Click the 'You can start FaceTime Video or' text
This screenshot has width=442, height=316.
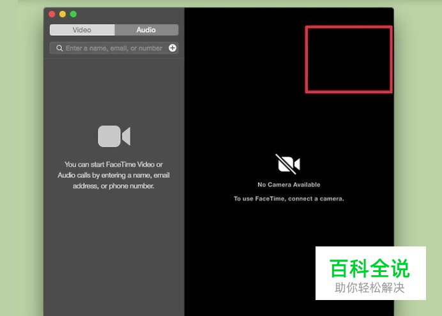[x=114, y=164]
